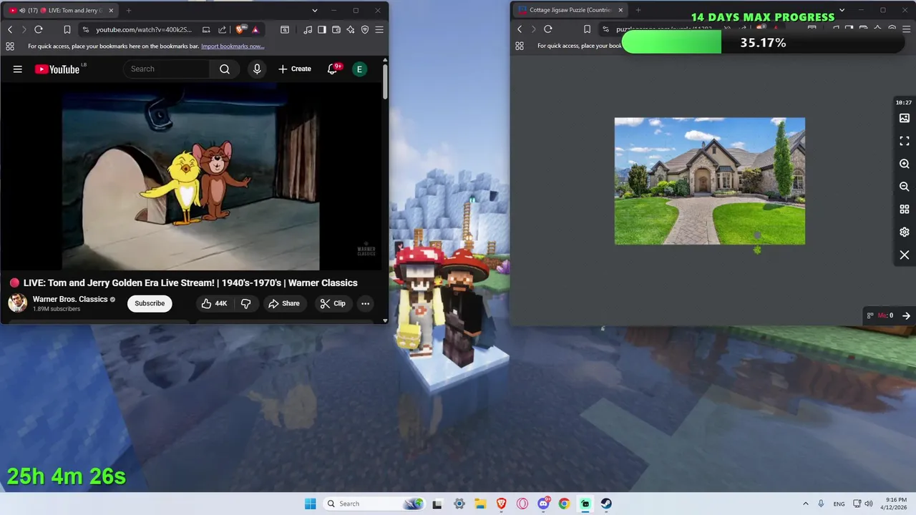Open the tab search dropdown in YouTube window
916x515 pixels.
(315, 11)
